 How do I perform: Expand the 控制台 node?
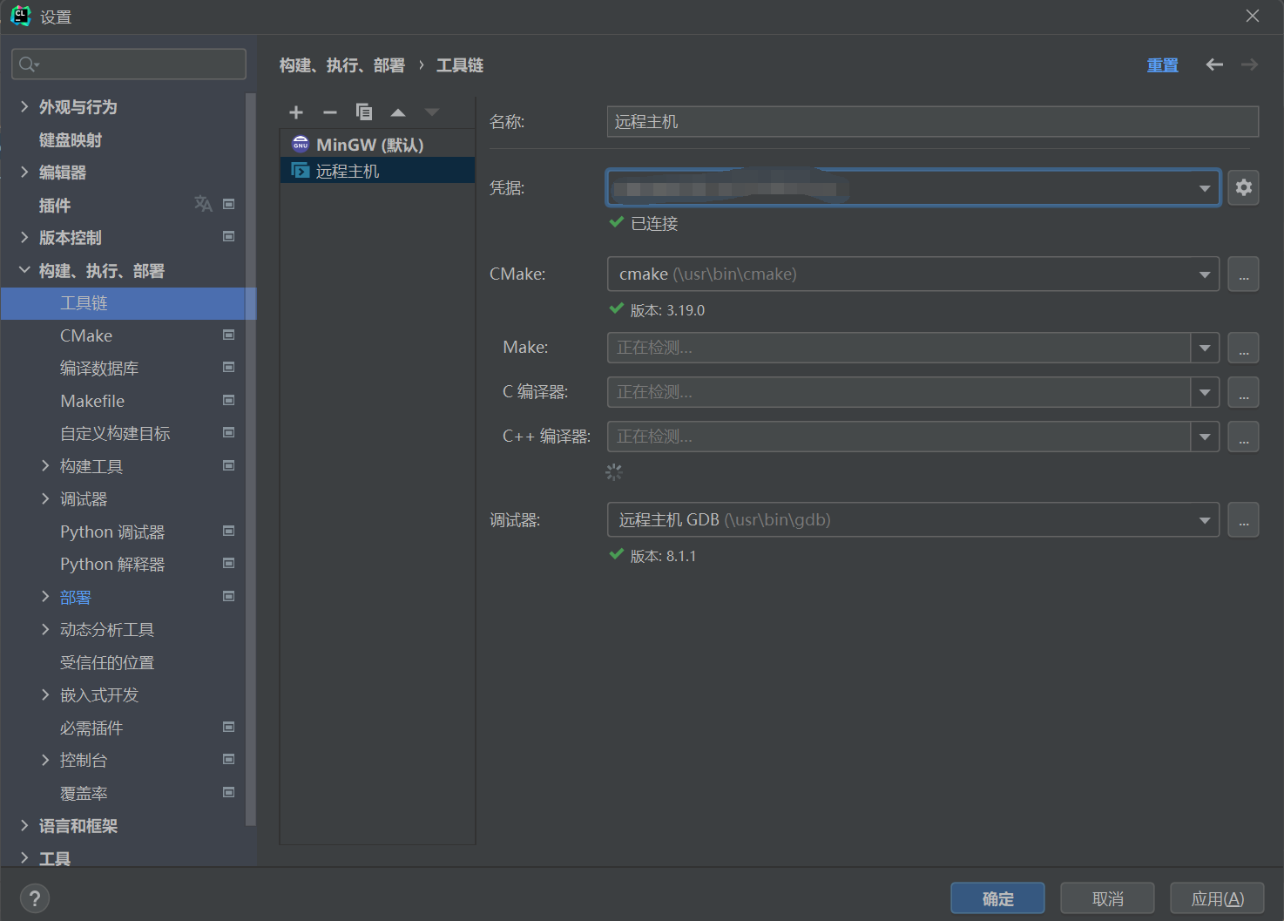45,760
